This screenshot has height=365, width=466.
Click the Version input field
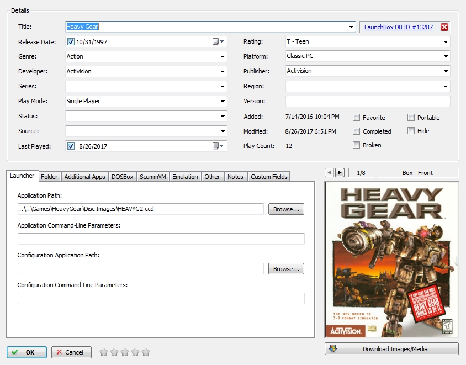click(368, 101)
